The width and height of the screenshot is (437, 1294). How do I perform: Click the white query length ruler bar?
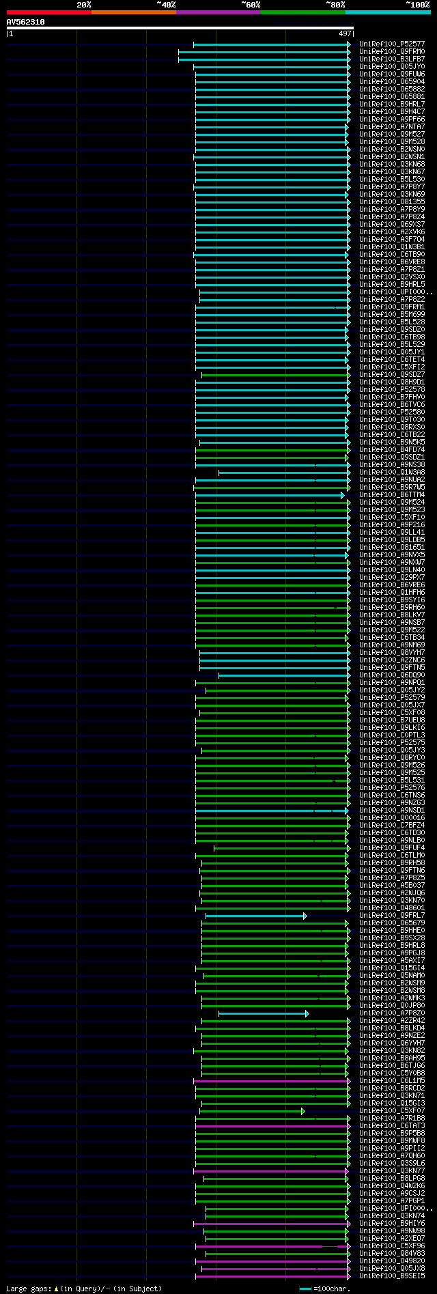click(x=180, y=28)
